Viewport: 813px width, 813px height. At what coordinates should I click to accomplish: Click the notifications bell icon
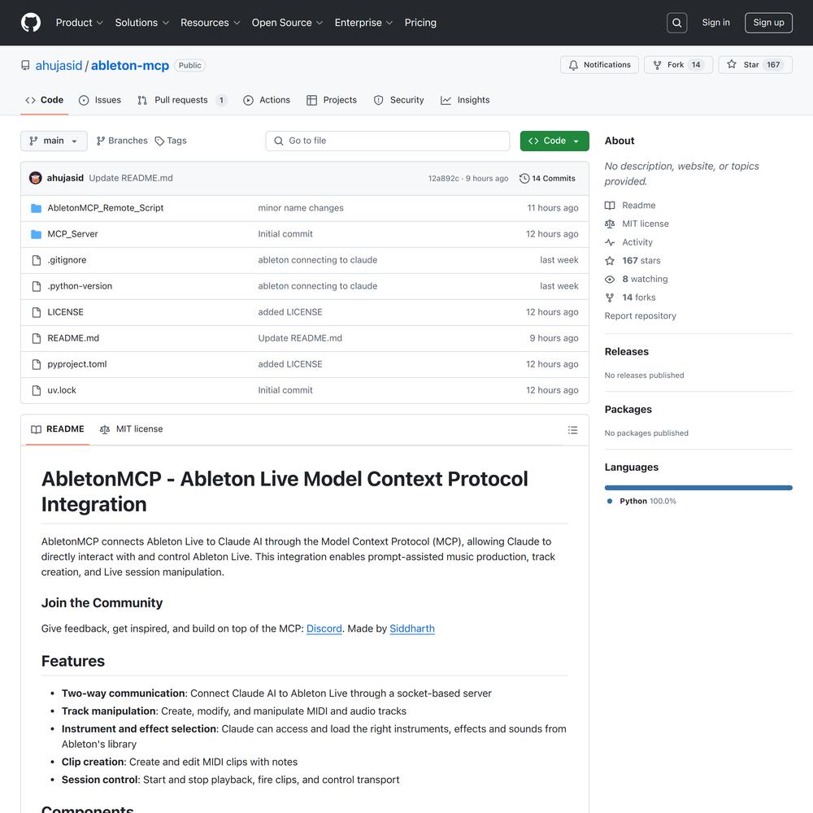pyautogui.click(x=573, y=65)
